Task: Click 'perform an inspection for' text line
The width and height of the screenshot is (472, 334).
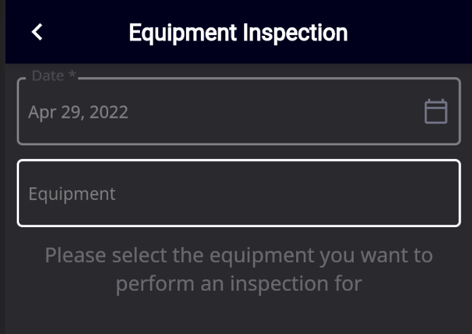Action: pos(239,284)
